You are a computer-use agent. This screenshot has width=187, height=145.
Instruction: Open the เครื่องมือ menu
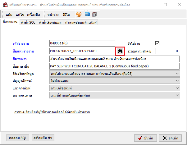pos(34,15)
